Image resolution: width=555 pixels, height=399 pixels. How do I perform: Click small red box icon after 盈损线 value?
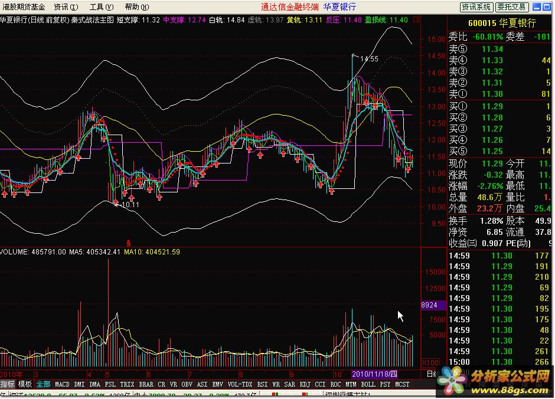[416, 20]
